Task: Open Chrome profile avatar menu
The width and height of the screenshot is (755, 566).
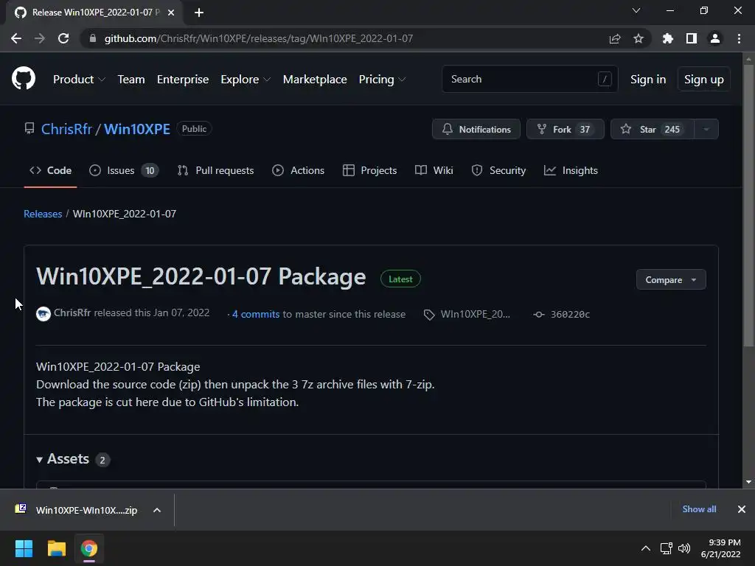Action: click(715, 38)
